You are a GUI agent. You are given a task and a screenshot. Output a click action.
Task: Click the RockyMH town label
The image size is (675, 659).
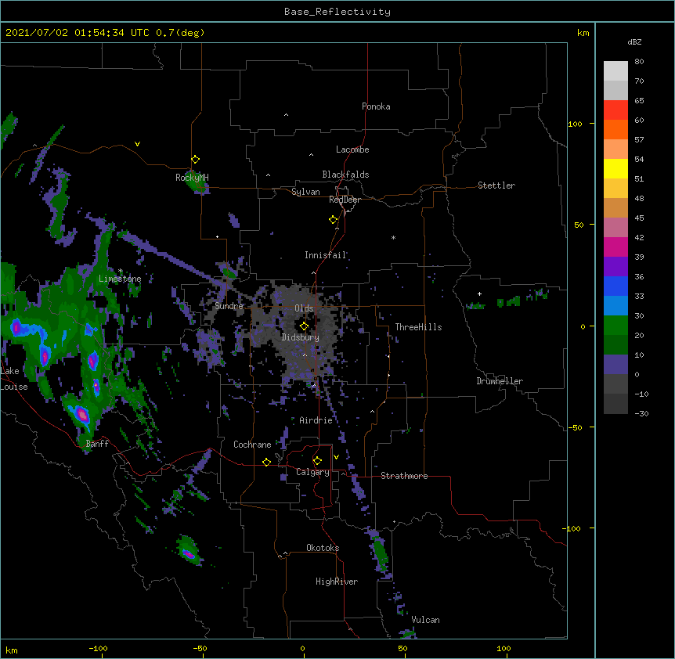pos(192,177)
